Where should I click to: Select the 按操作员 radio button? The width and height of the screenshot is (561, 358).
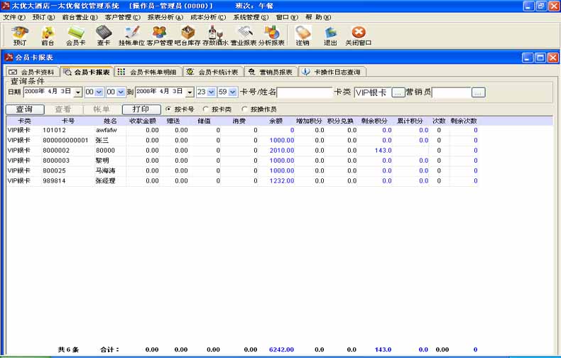coord(245,109)
